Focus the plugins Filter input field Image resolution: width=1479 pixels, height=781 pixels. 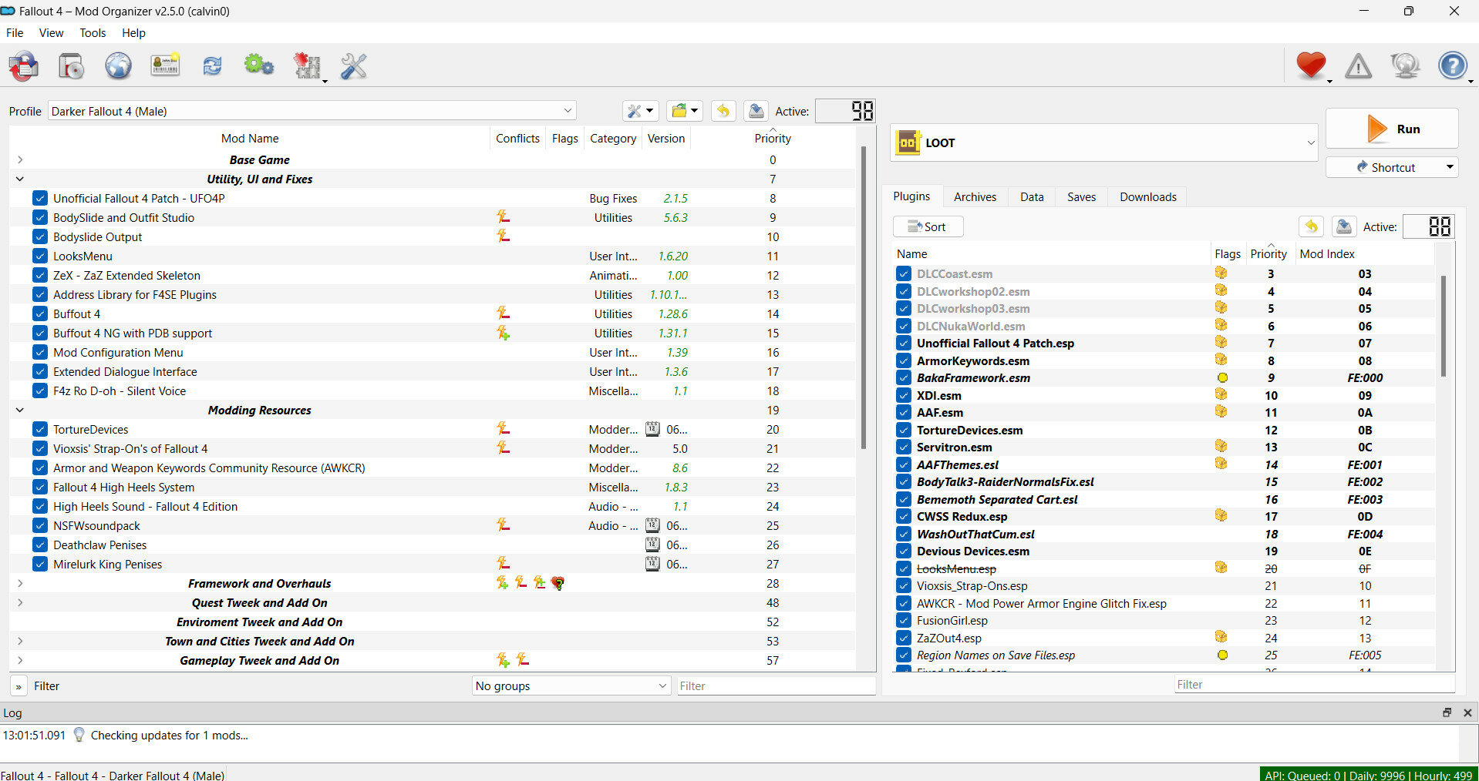click(1314, 684)
